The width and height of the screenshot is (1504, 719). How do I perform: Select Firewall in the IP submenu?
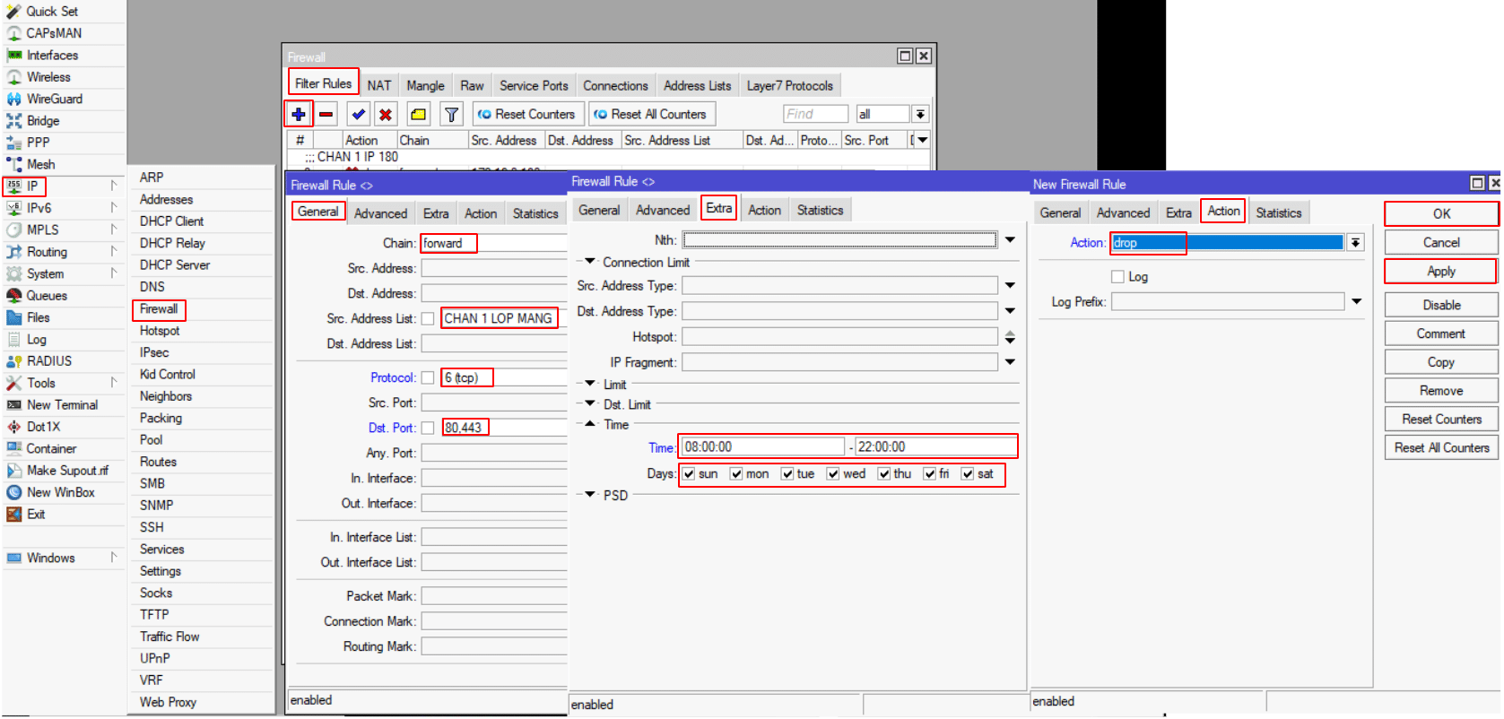(159, 308)
